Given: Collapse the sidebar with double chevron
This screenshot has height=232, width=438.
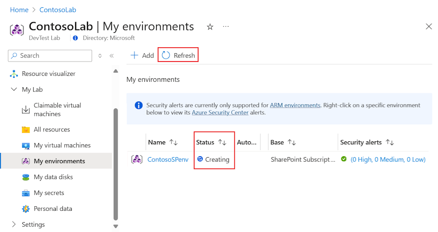Looking at the screenshot, I should point(112,56).
